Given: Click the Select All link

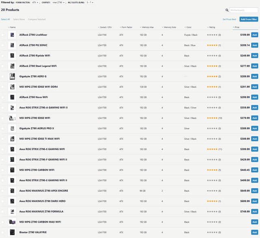Looking at the screenshot, I should 5,19.
